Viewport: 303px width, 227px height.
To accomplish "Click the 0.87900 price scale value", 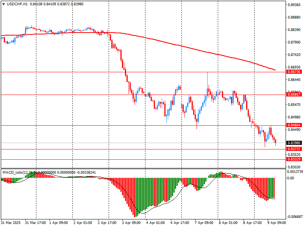I will tap(294, 42).
